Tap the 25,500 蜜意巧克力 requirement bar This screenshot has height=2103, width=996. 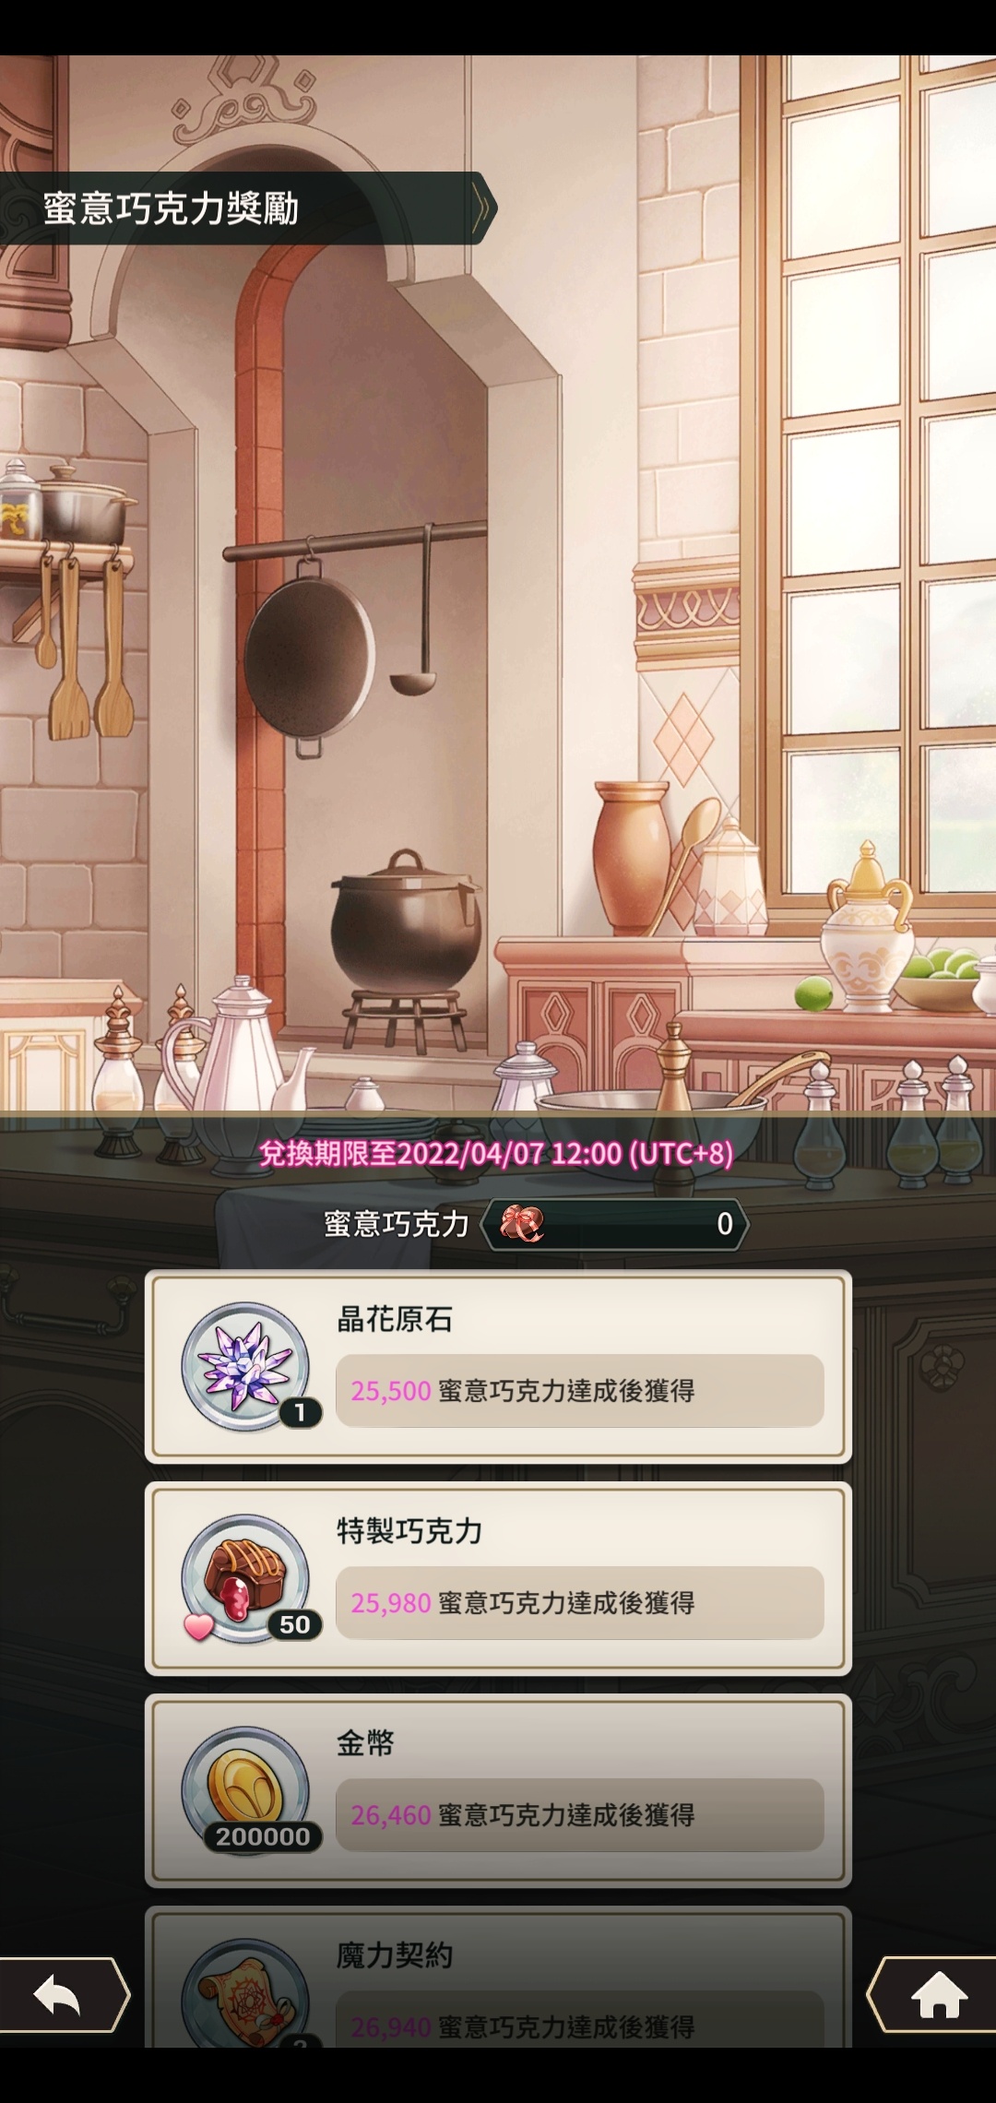(x=579, y=1391)
